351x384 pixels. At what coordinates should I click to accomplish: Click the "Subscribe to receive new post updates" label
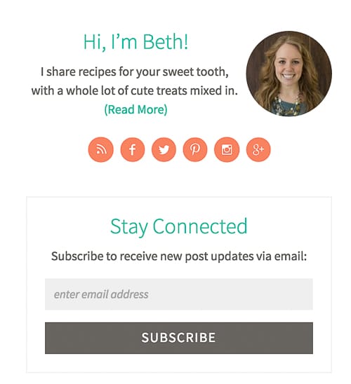(179, 256)
